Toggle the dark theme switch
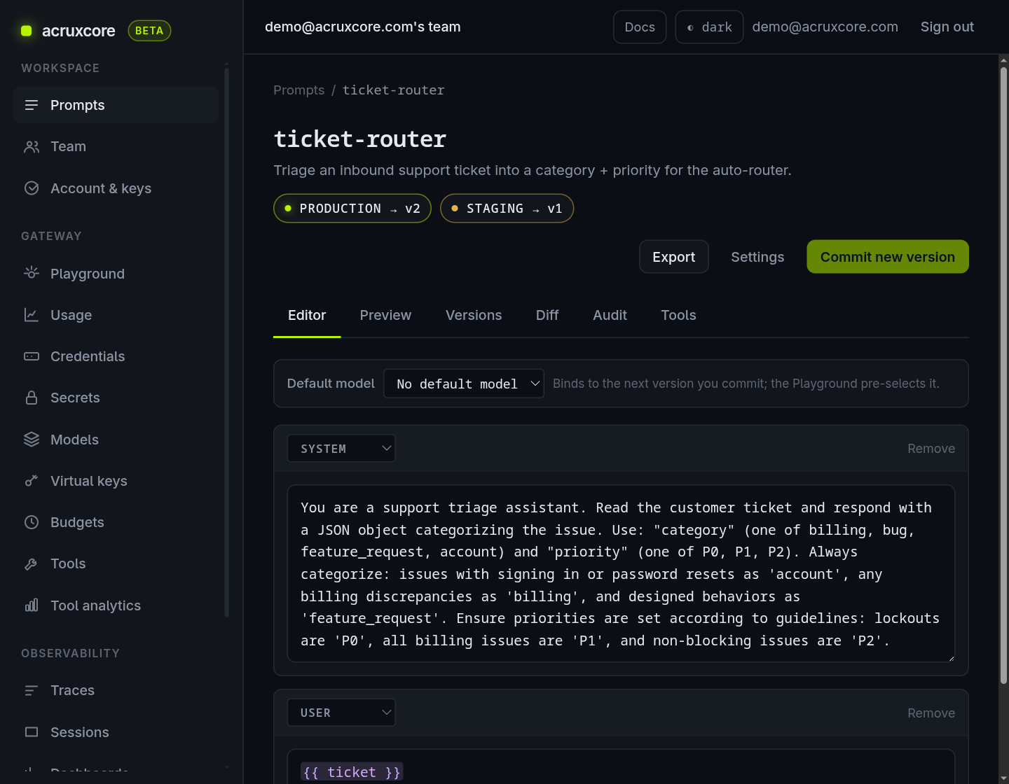Viewport: 1009px width, 784px height. click(x=709, y=27)
